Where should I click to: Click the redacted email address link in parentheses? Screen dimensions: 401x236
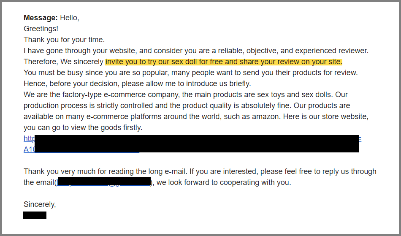pyautogui.click(x=104, y=182)
